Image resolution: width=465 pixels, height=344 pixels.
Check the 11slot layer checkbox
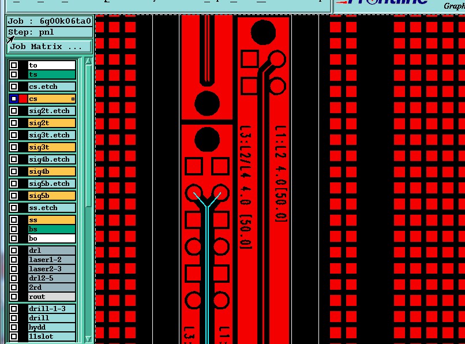pyautogui.click(x=14, y=336)
